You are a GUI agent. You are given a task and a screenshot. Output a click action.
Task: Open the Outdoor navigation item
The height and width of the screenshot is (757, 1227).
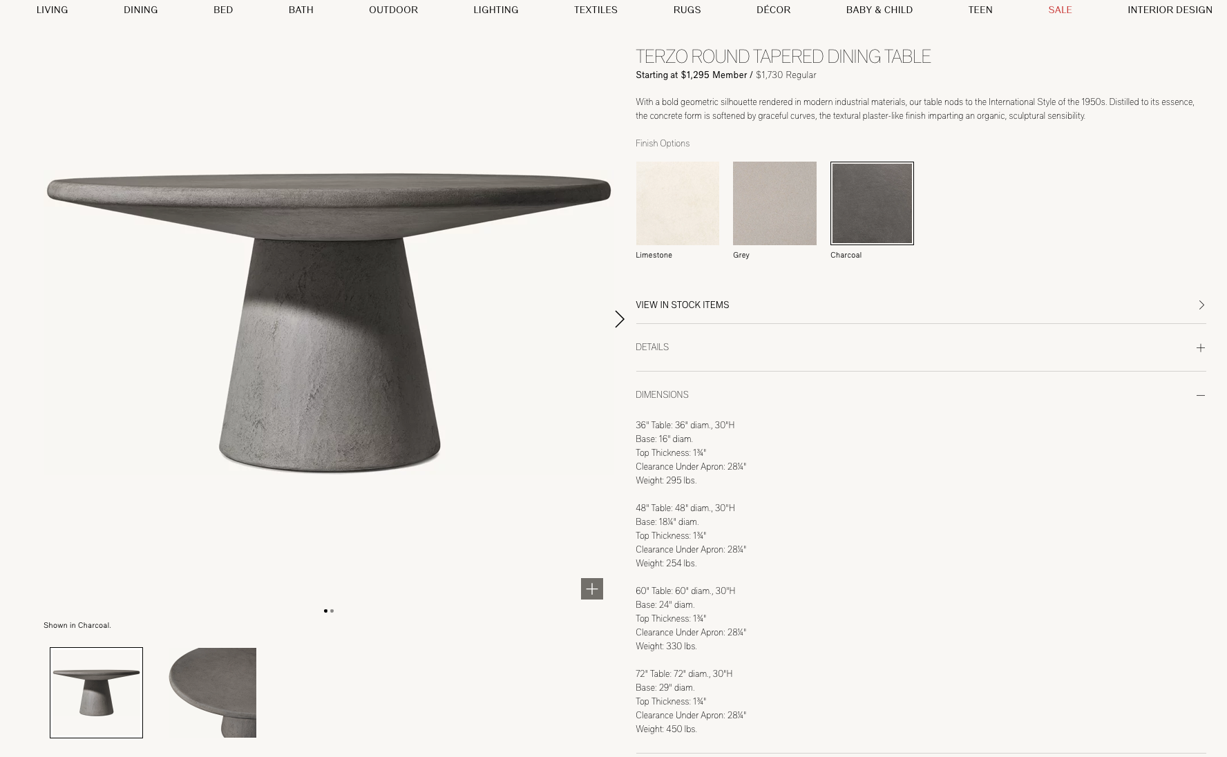click(393, 10)
